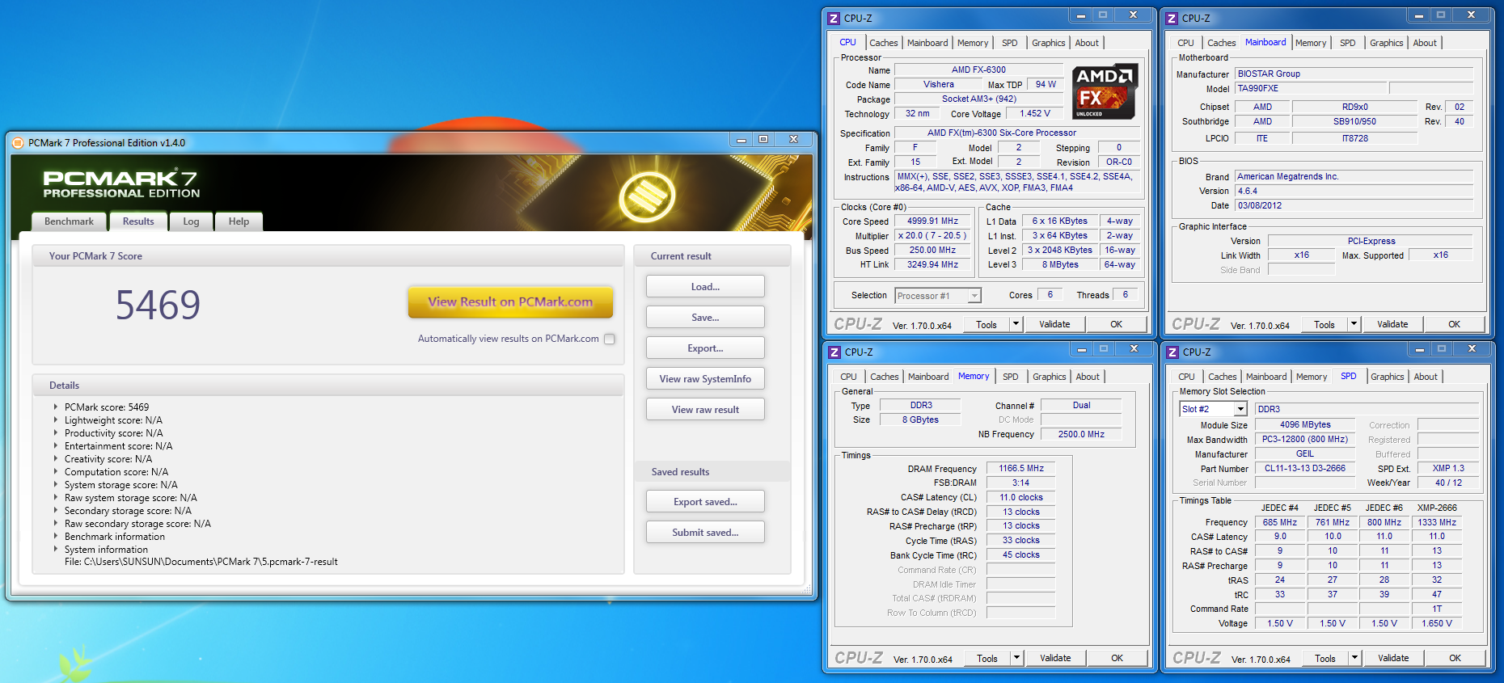Click Export saved... button
Screen dimensions: 1504x683
705,502
